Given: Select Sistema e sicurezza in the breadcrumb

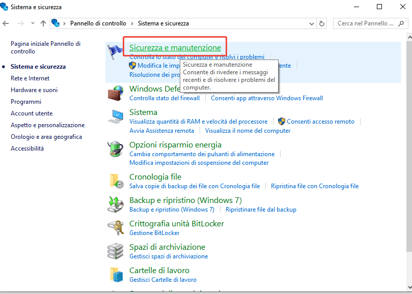Looking at the screenshot, I should tap(163, 23).
